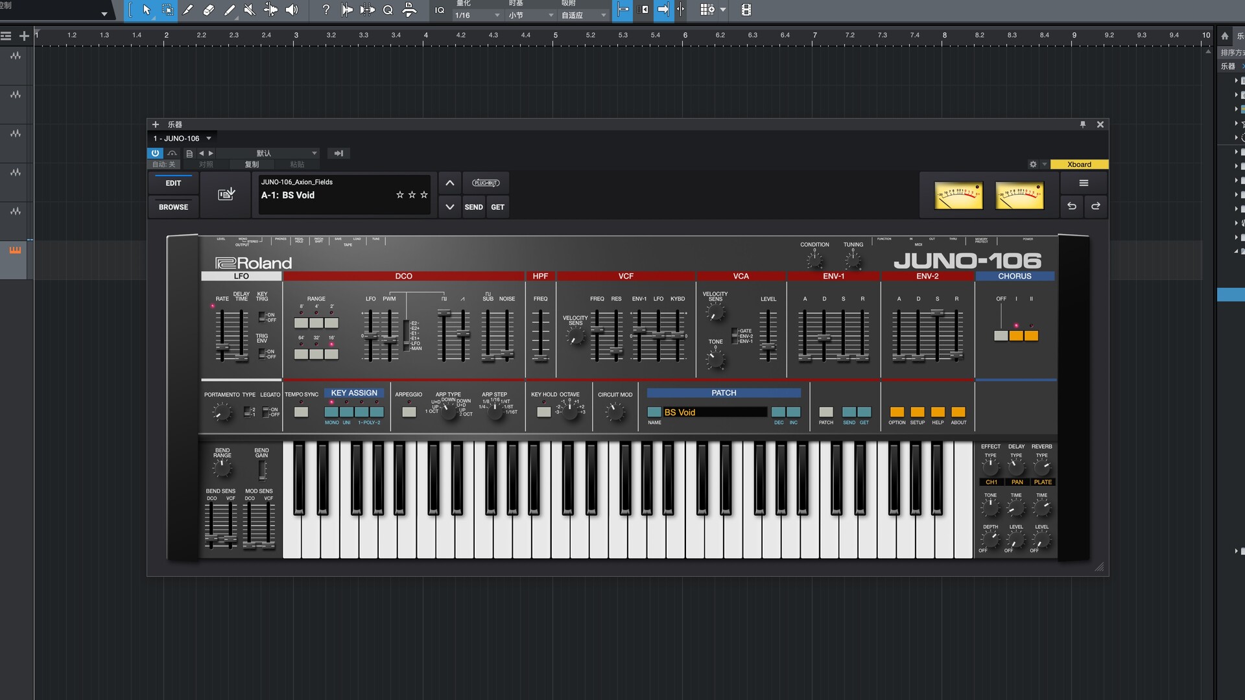Add a track with the plus icon
Viewport: 1245px width, 700px height.
[24, 36]
